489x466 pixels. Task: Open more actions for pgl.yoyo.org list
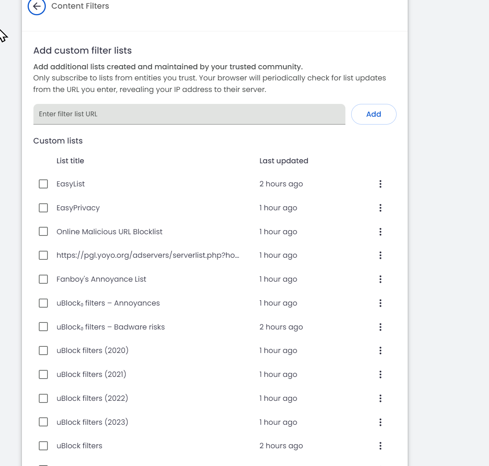click(380, 255)
